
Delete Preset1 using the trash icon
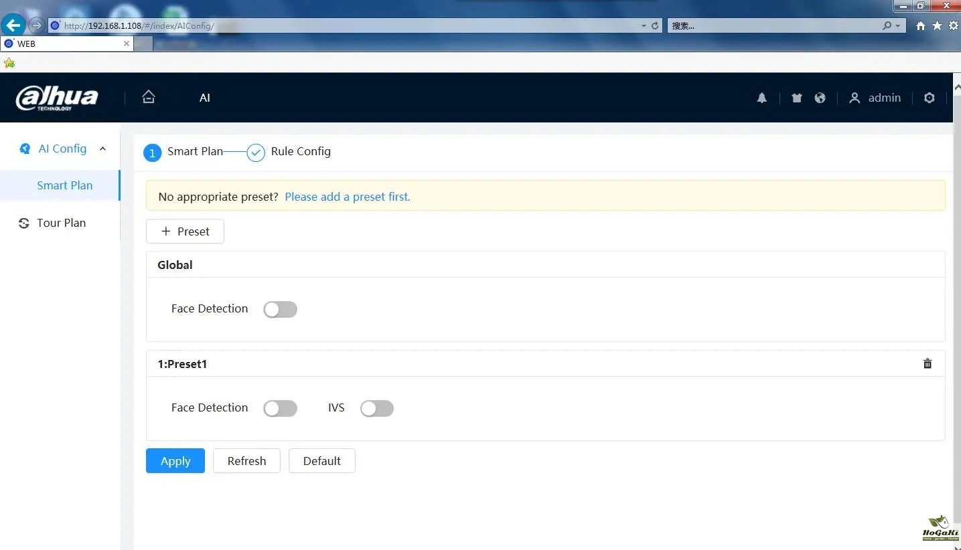(928, 364)
